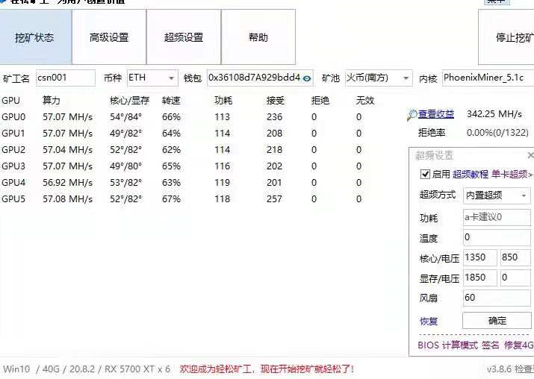This screenshot has width=534, height=379.
Task: Edit the core voltage 850 field
Action: coord(515,257)
